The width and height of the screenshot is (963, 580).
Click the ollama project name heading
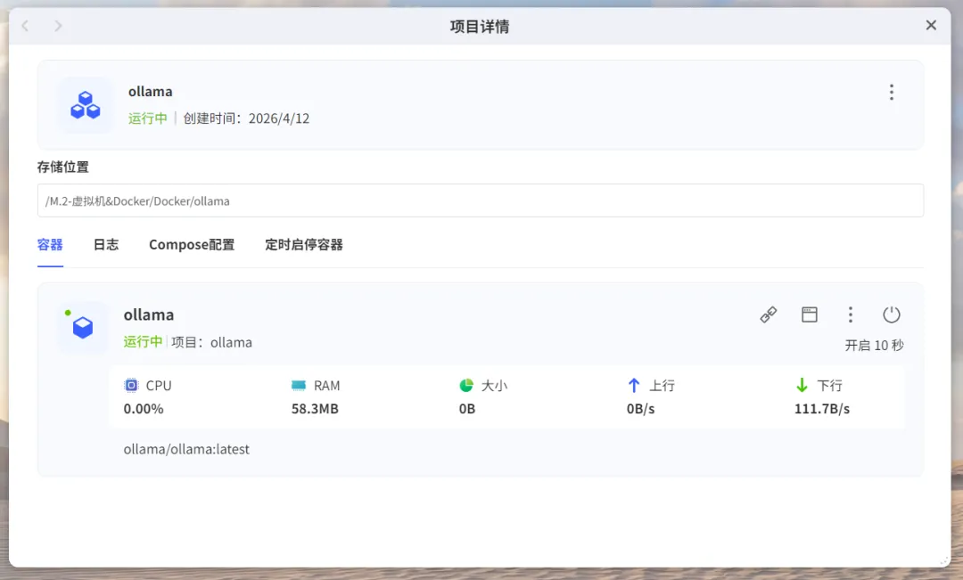pyautogui.click(x=150, y=92)
